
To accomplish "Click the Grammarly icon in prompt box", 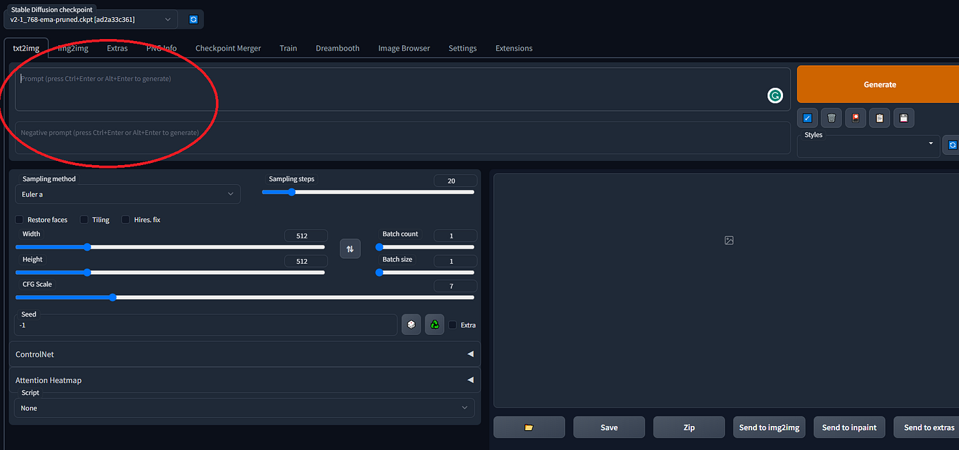I will coord(775,96).
